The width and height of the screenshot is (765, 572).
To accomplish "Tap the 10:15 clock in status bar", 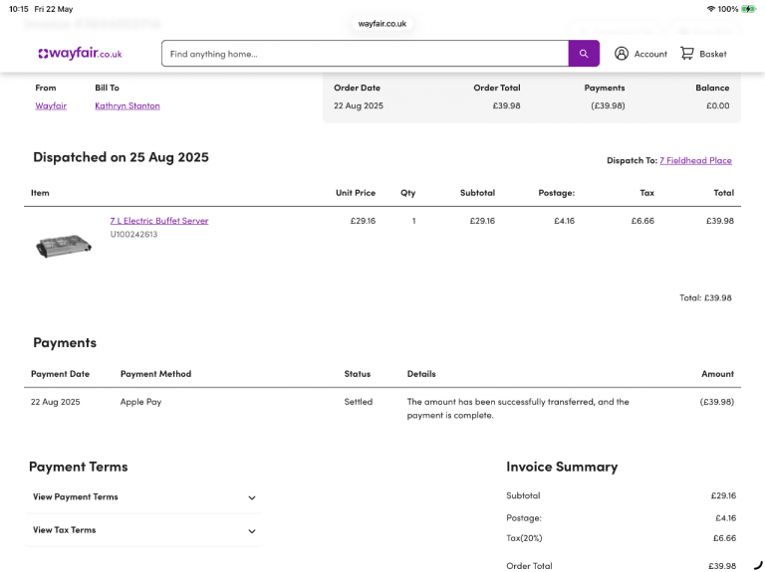I will (x=19, y=9).
